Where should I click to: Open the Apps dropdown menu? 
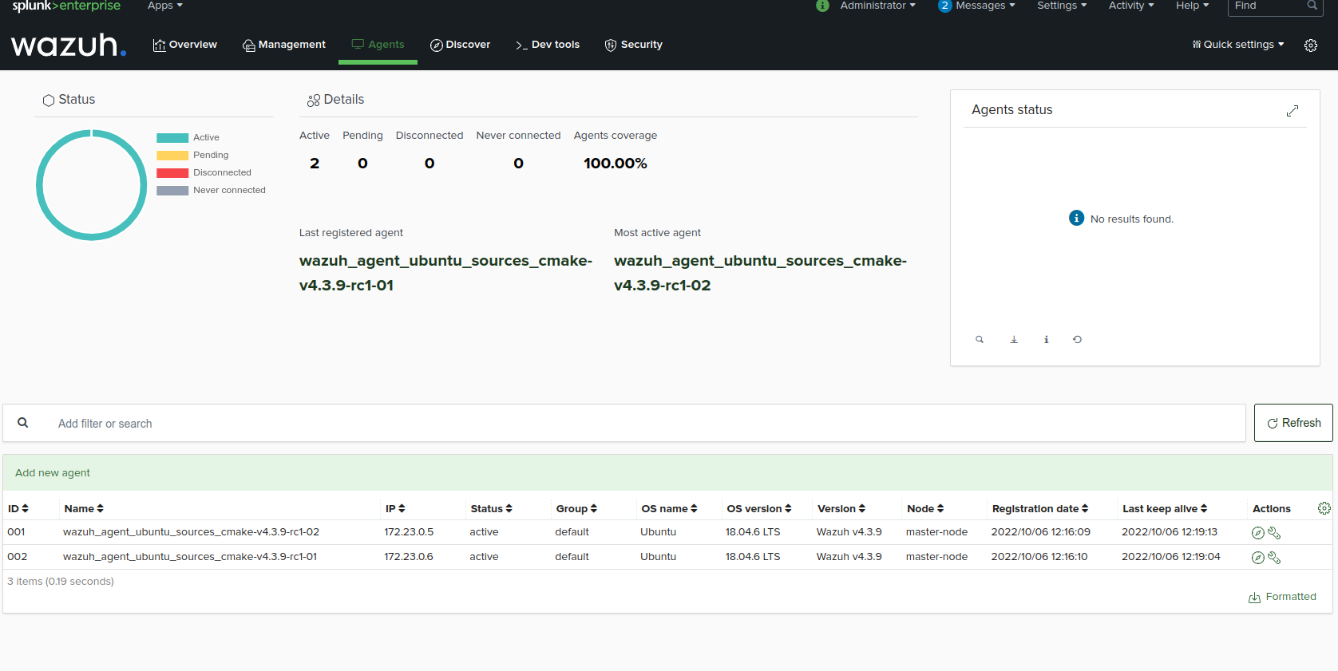(x=165, y=6)
